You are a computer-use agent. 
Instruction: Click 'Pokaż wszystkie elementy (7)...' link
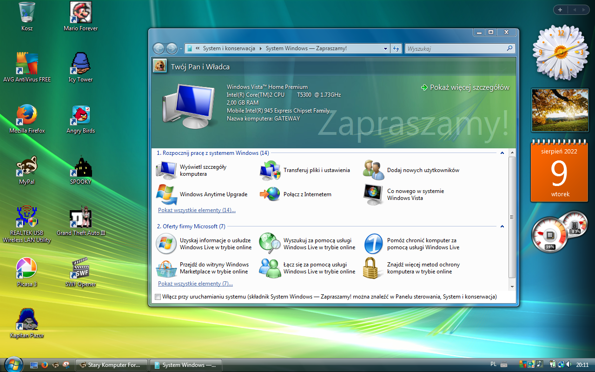(x=195, y=284)
